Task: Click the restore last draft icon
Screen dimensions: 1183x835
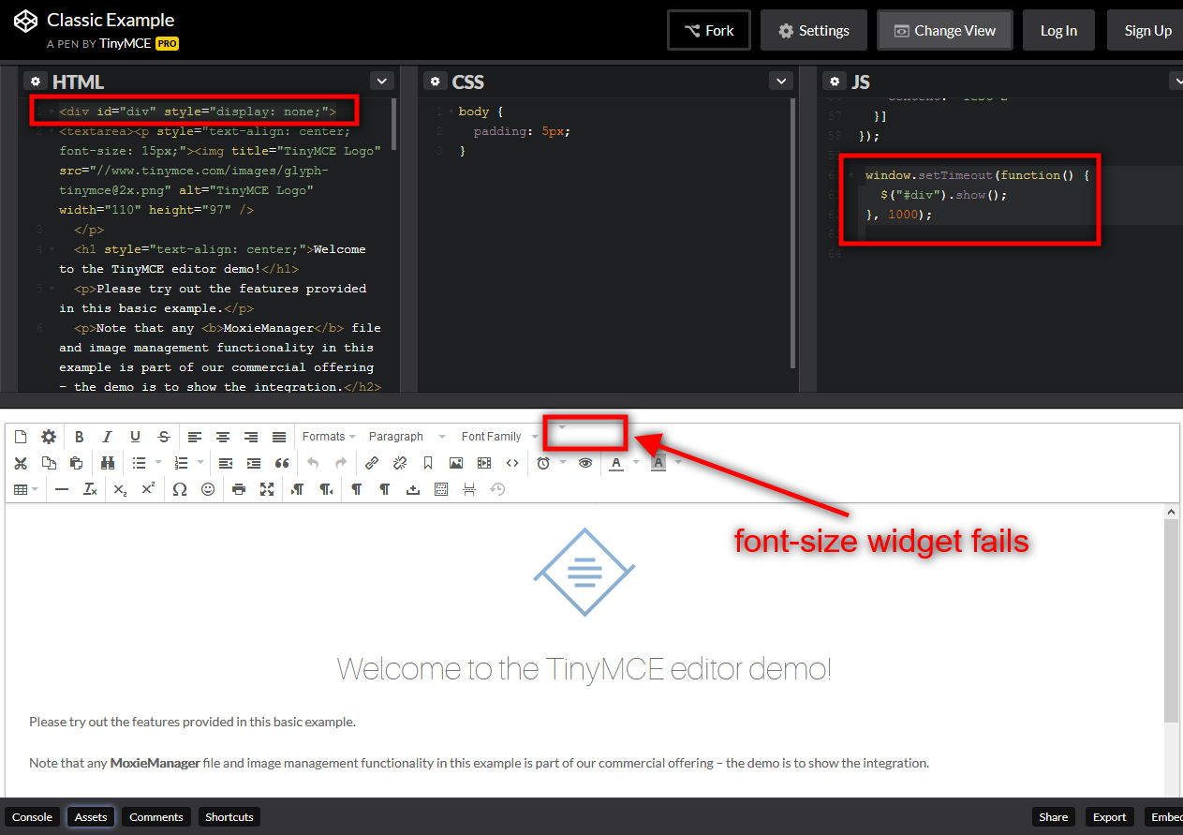Action: pos(497,489)
